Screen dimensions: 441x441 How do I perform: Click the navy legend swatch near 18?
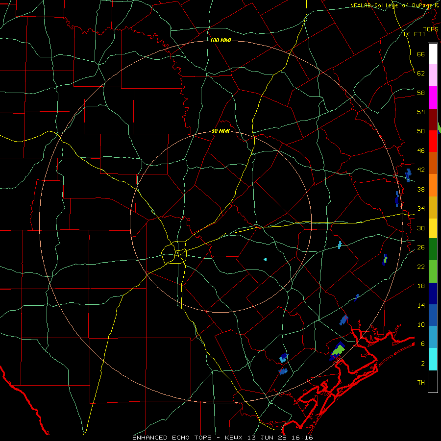pos(433,294)
